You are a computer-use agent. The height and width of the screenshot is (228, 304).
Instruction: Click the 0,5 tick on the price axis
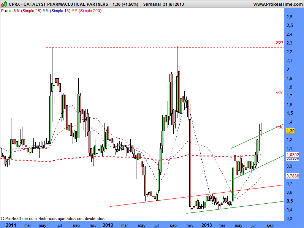click(x=290, y=201)
